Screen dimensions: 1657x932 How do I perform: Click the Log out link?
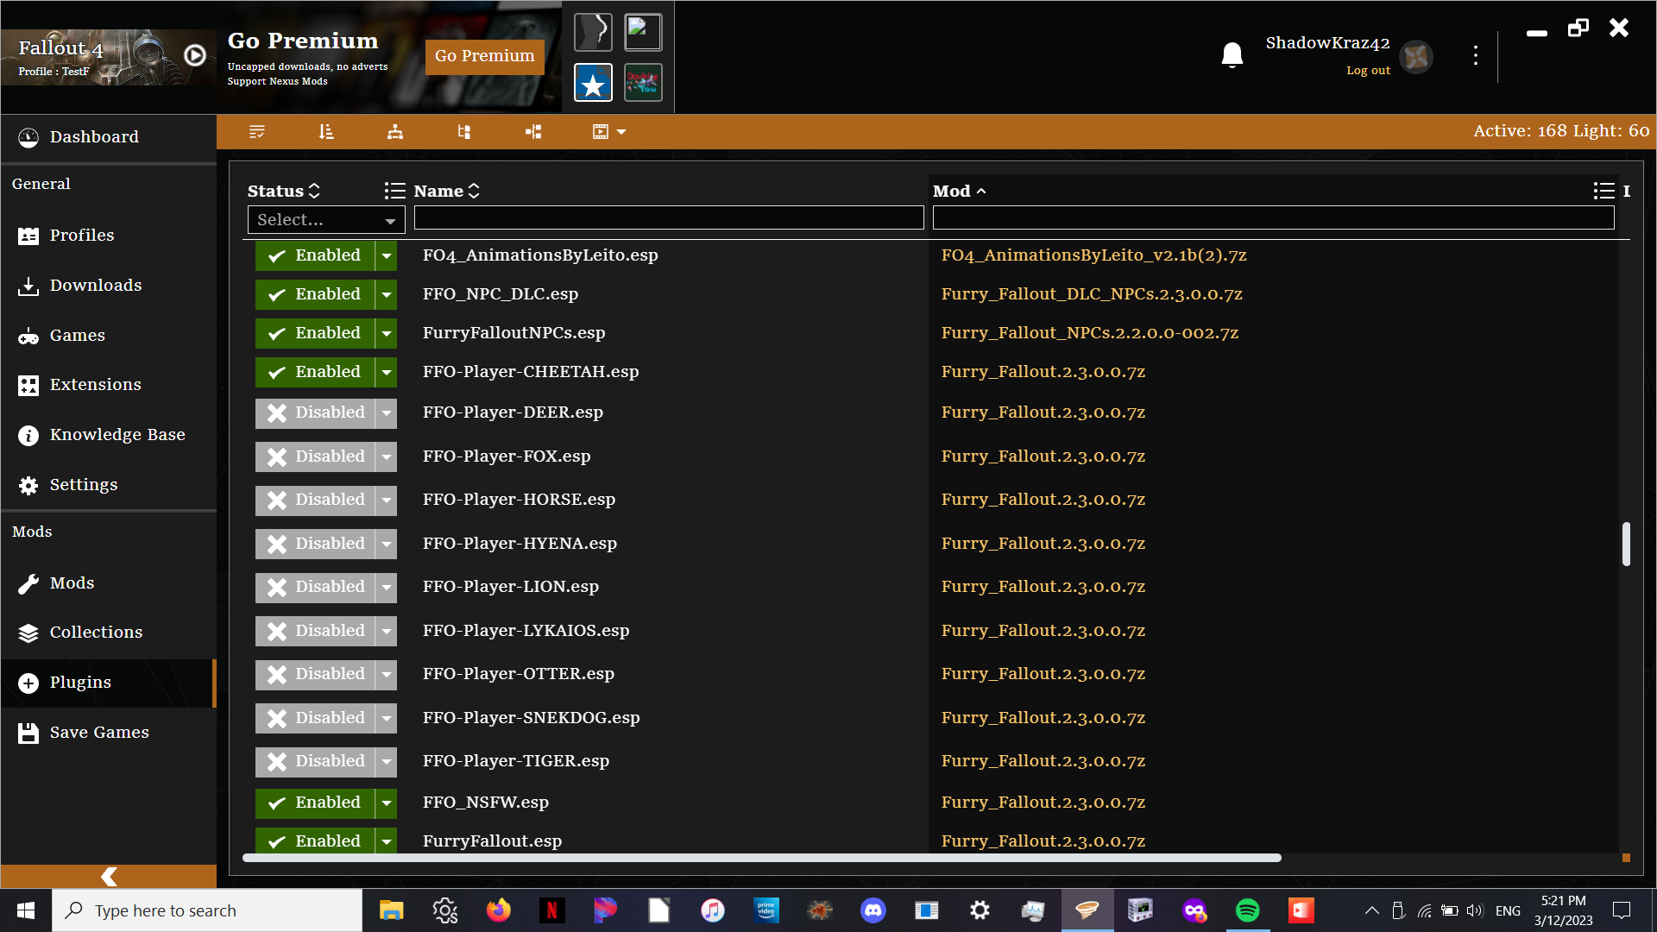tap(1368, 71)
